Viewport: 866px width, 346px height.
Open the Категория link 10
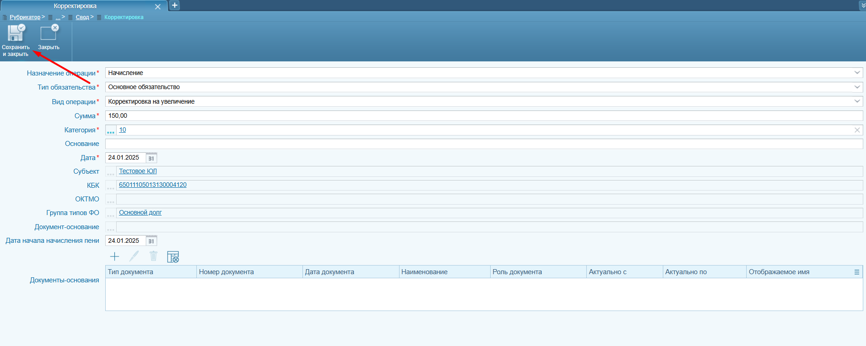click(123, 130)
